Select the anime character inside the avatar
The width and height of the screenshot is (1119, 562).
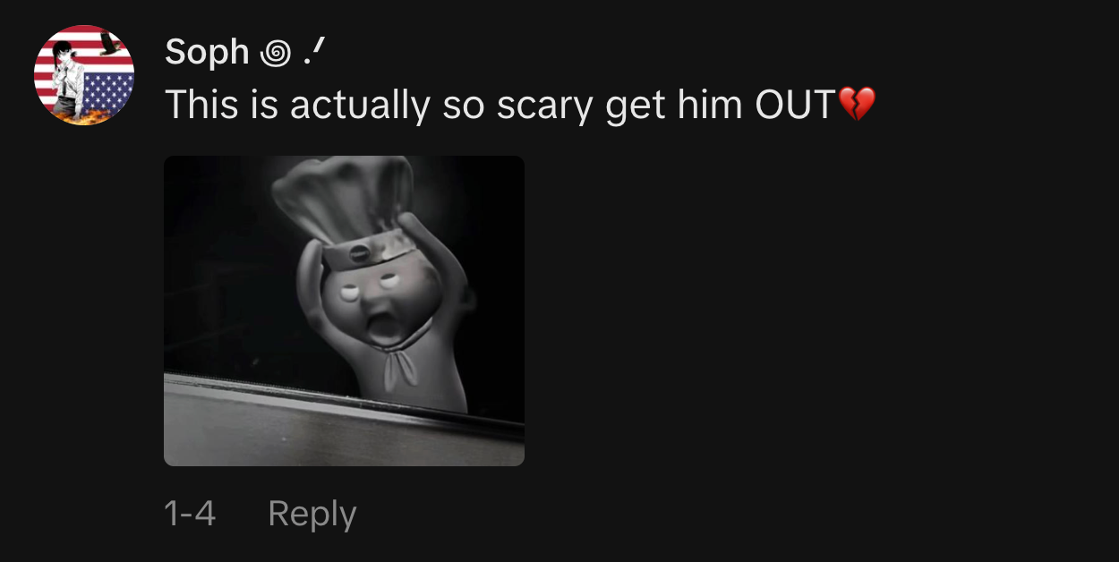68,81
